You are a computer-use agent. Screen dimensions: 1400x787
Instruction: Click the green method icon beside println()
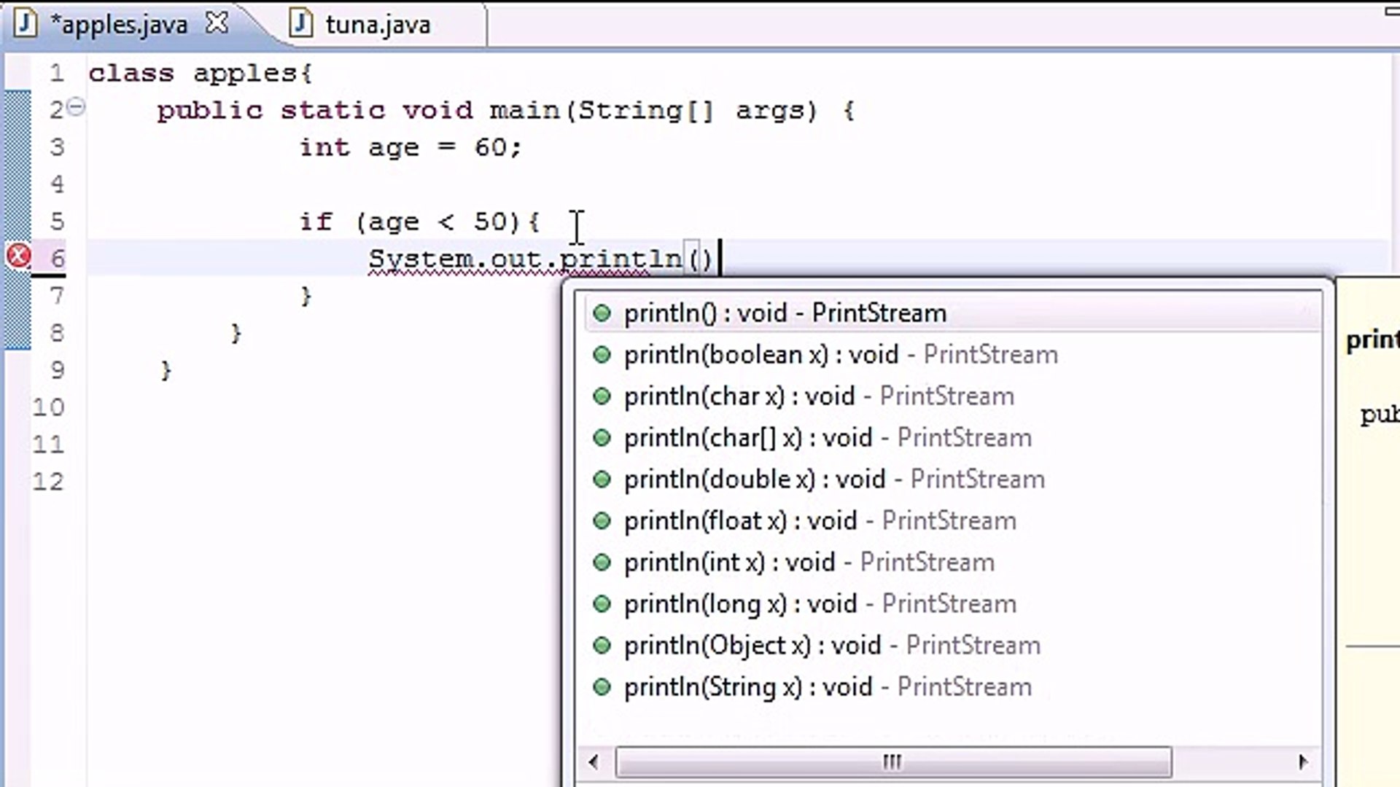tap(602, 313)
